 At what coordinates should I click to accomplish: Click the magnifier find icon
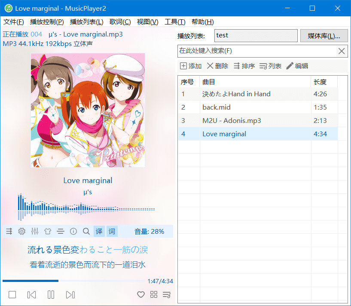point(86,231)
